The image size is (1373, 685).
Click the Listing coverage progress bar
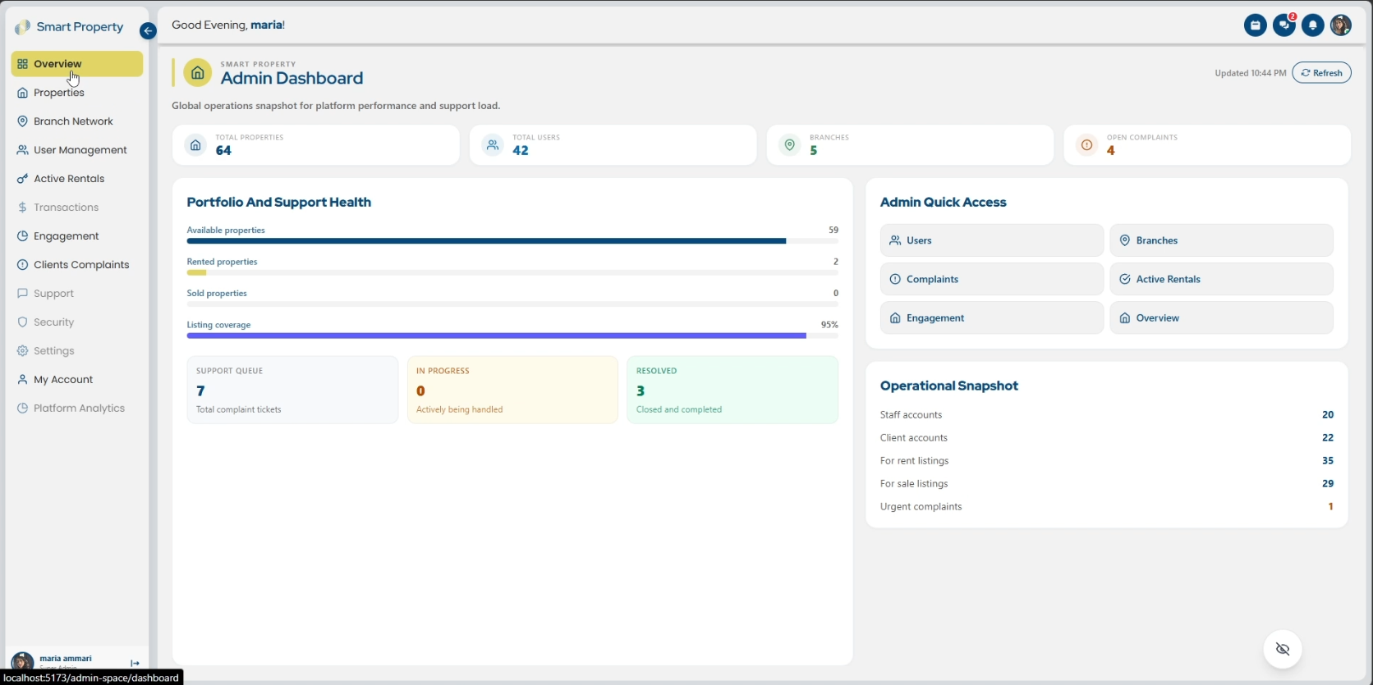click(512, 336)
